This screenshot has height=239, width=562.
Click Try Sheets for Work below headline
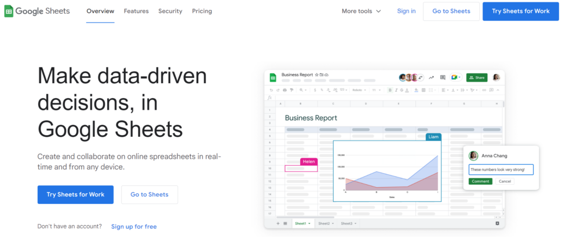[x=76, y=195]
